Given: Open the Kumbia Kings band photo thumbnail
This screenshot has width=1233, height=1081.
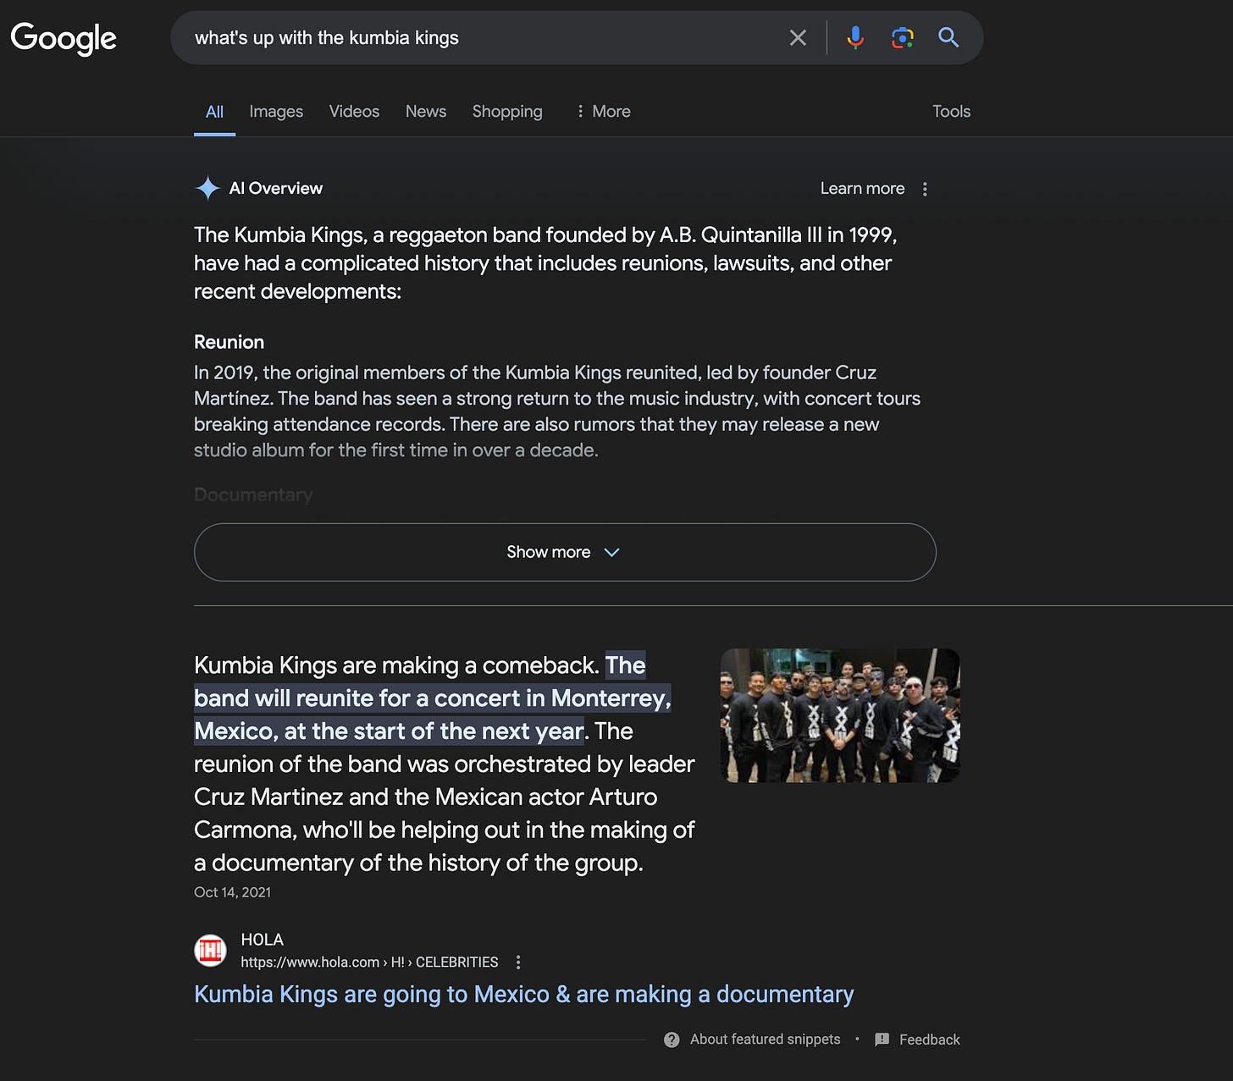Looking at the screenshot, I should click(x=840, y=715).
